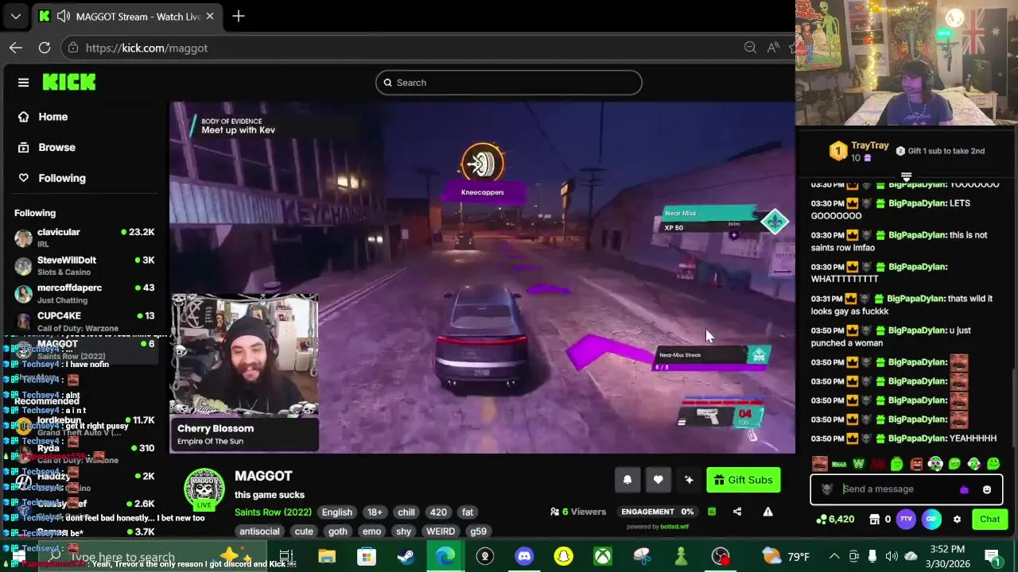
Task: Click the 6,420 channel points balance
Action: 835,520
